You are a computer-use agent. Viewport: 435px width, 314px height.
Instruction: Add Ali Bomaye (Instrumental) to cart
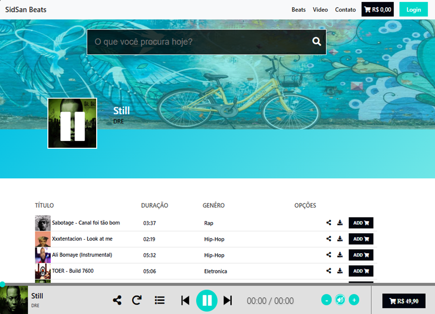click(x=361, y=255)
